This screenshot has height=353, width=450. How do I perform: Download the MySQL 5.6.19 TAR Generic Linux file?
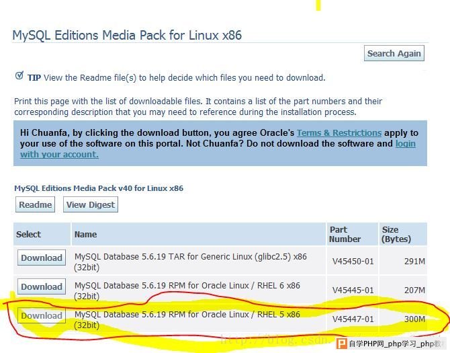42,258
